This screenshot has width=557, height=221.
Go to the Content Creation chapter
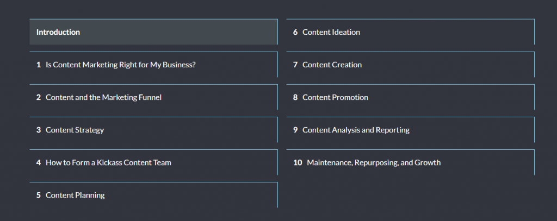point(410,65)
